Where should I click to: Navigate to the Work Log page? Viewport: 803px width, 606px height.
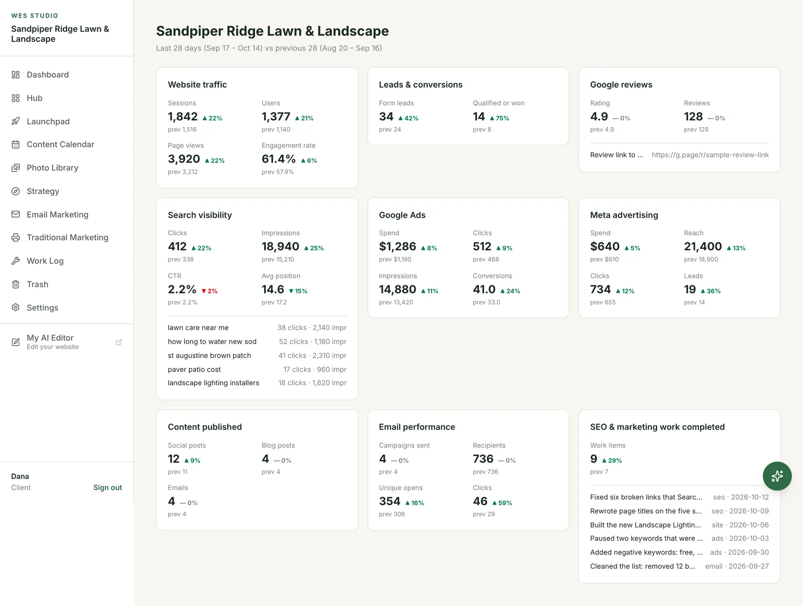point(67,261)
